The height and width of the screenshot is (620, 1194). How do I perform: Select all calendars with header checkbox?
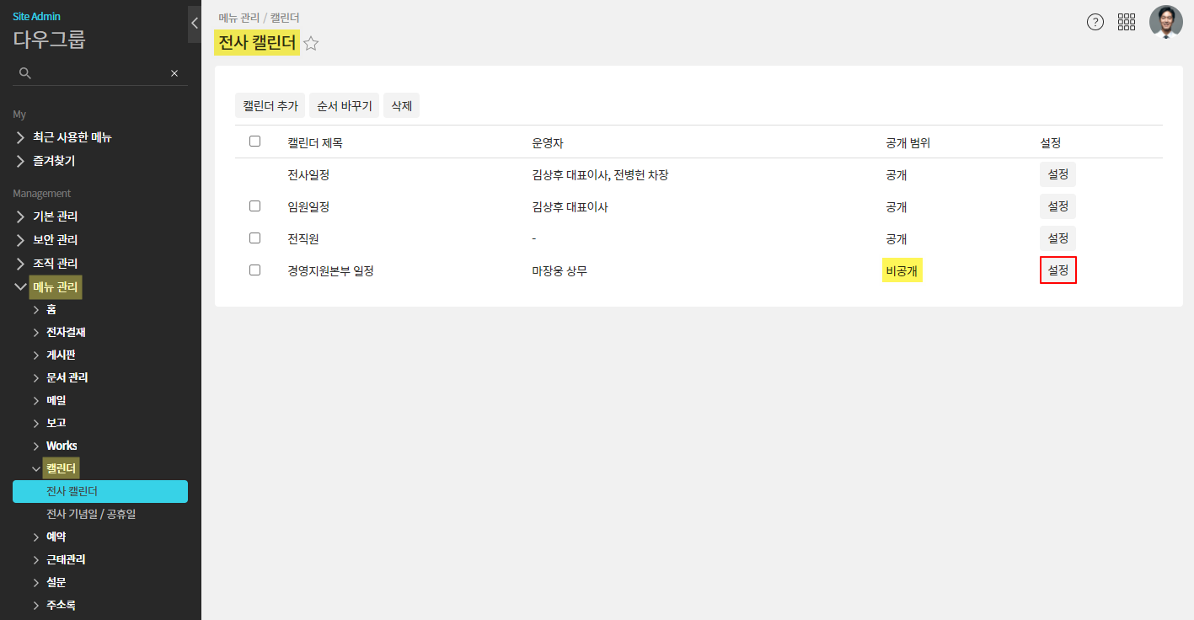[x=254, y=142]
